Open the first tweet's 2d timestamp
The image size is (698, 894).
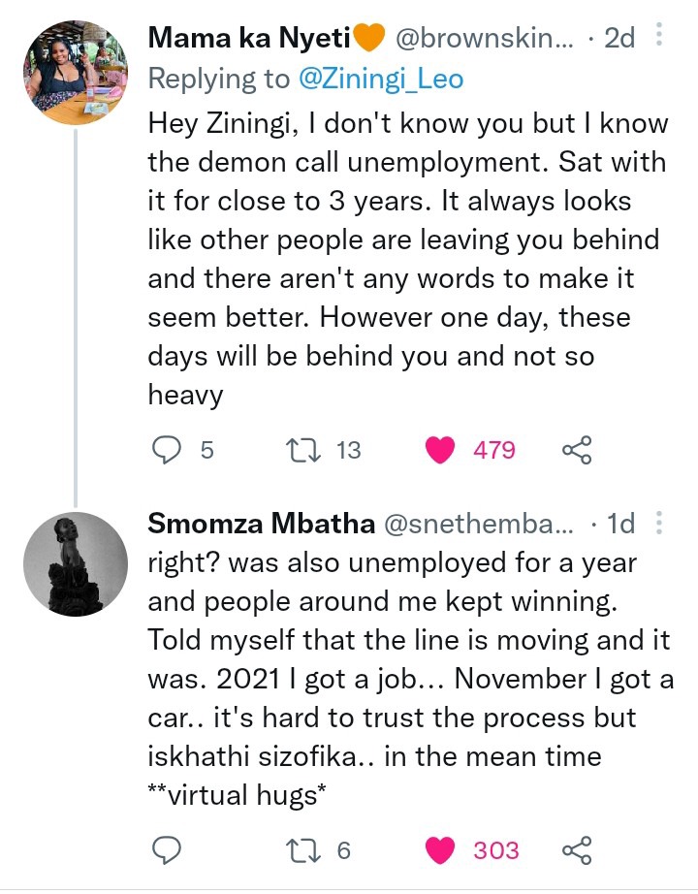coord(619,38)
